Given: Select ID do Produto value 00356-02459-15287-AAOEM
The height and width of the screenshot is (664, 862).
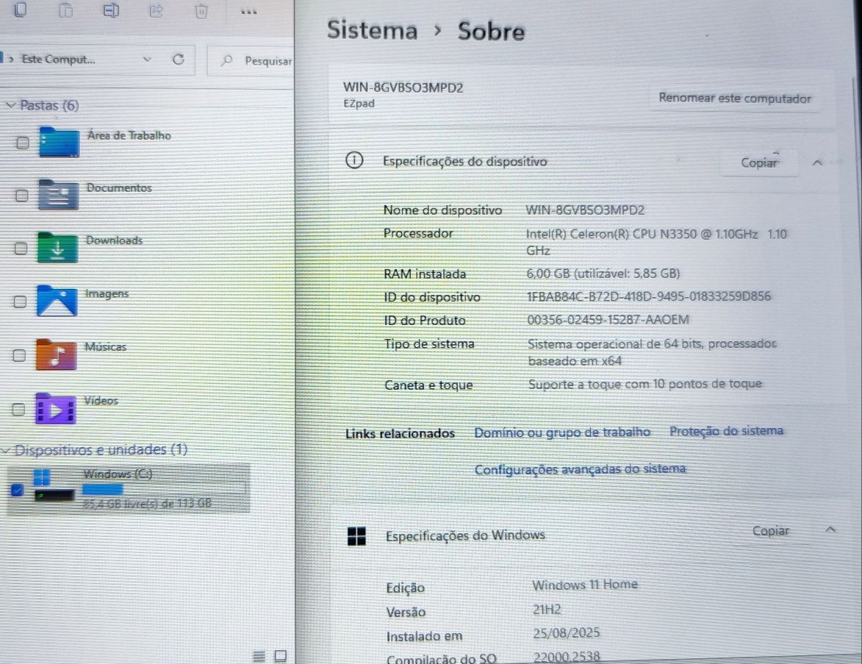Looking at the screenshot, I should (x=608, y=320).
